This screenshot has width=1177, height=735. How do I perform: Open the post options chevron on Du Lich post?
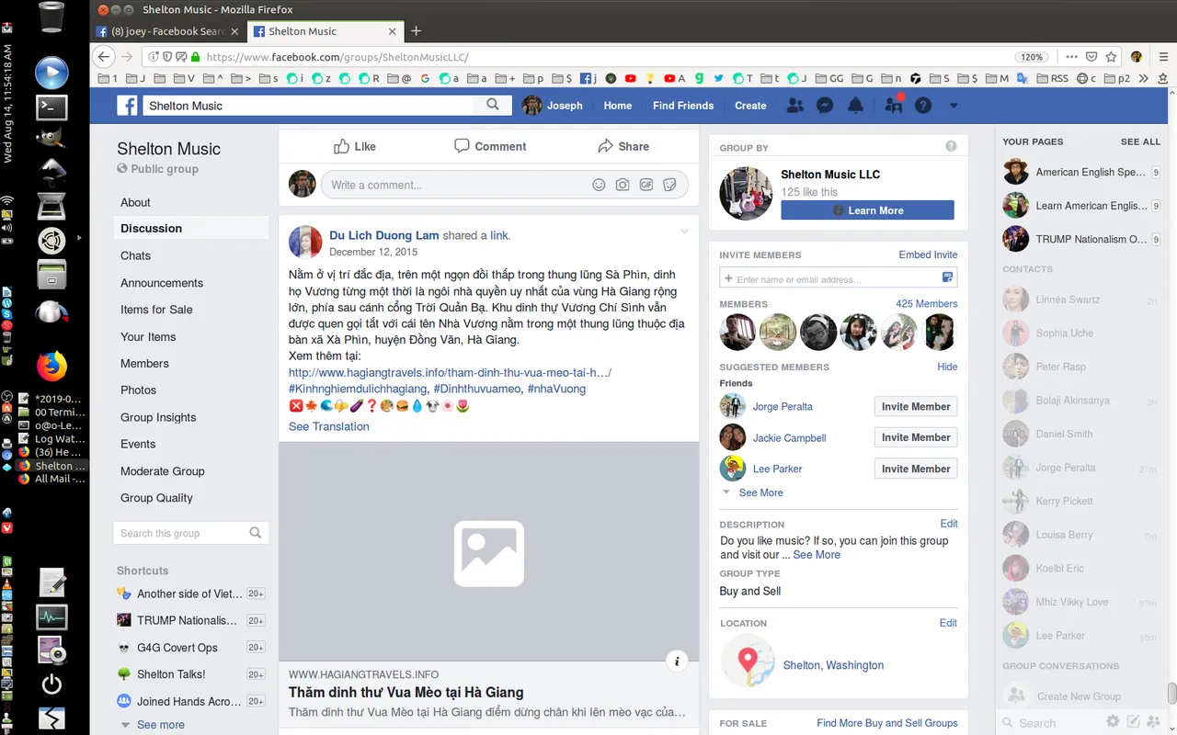(x=684, y=232)
